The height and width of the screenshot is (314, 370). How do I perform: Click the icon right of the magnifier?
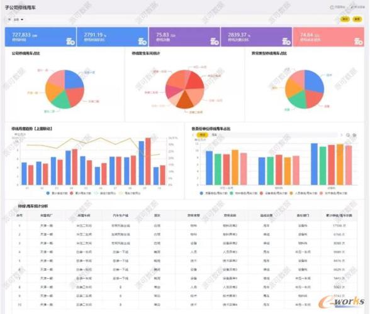(354, 135)
